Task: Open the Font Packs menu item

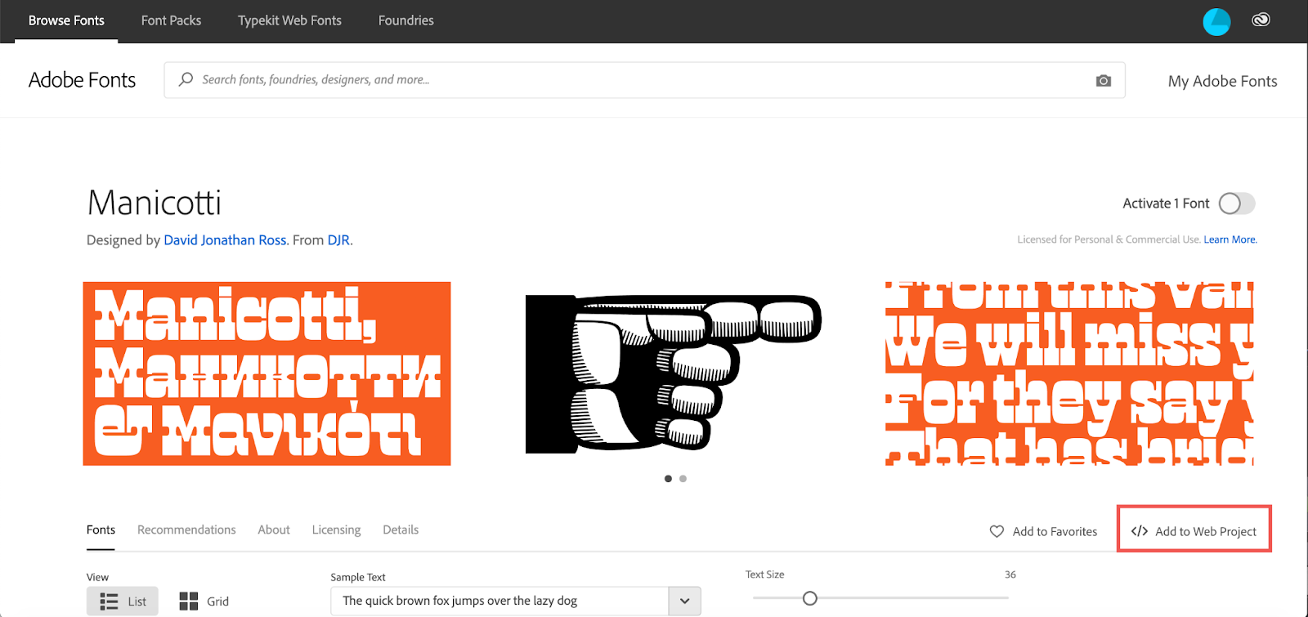Action: [171, 20]
